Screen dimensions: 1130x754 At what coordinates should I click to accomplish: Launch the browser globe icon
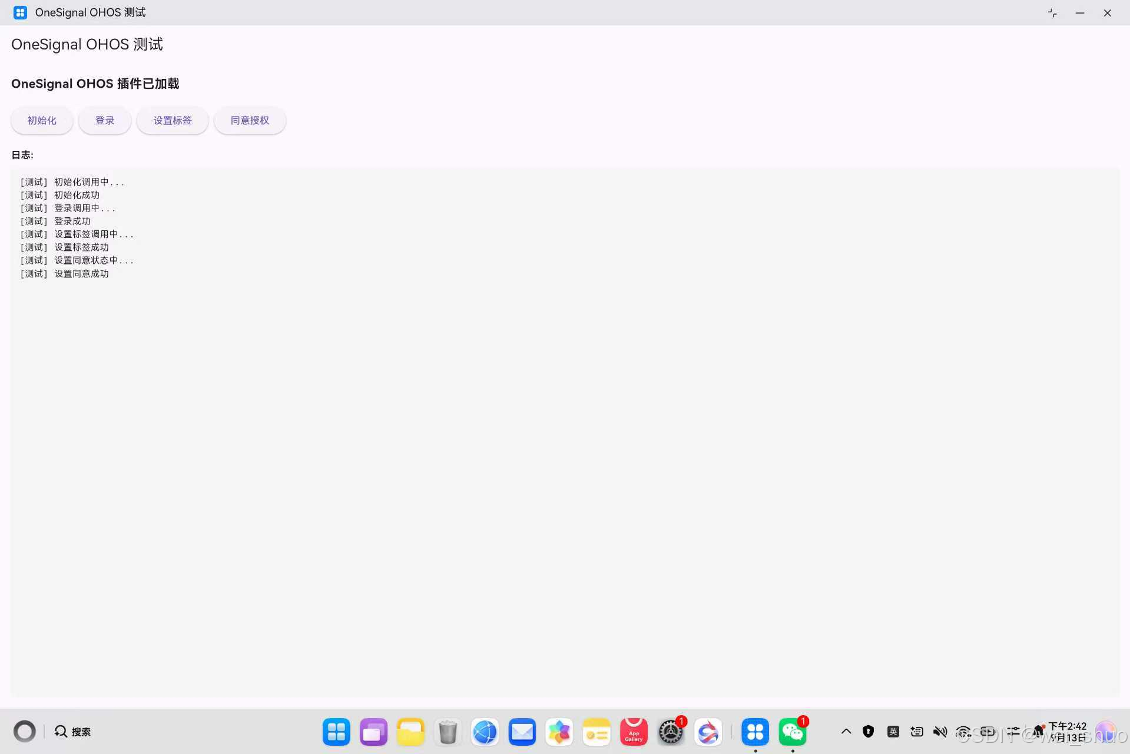[x=485, y=732]
